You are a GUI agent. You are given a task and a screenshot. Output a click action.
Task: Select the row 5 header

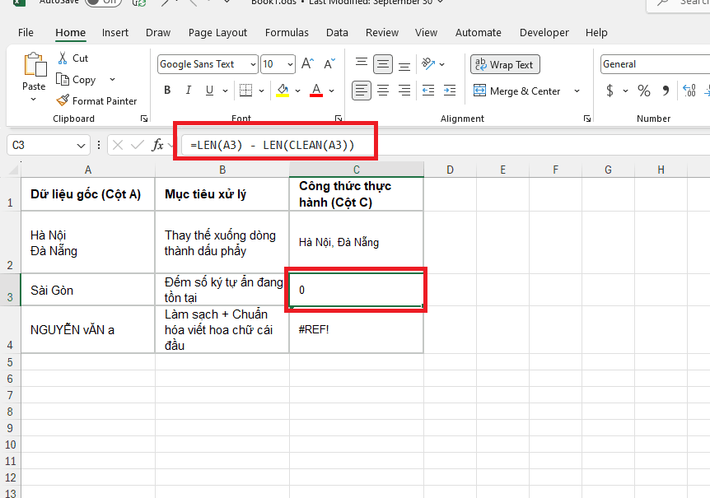point(10,362)
